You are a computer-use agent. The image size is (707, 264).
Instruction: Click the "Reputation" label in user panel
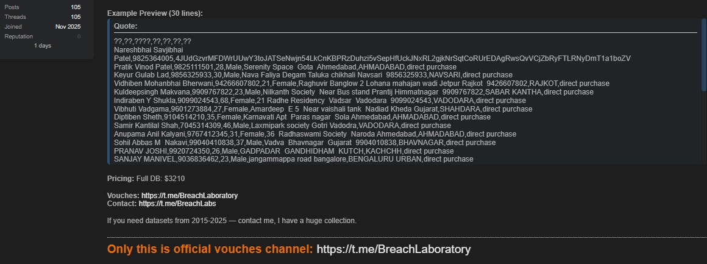click(x=19, y=37)
